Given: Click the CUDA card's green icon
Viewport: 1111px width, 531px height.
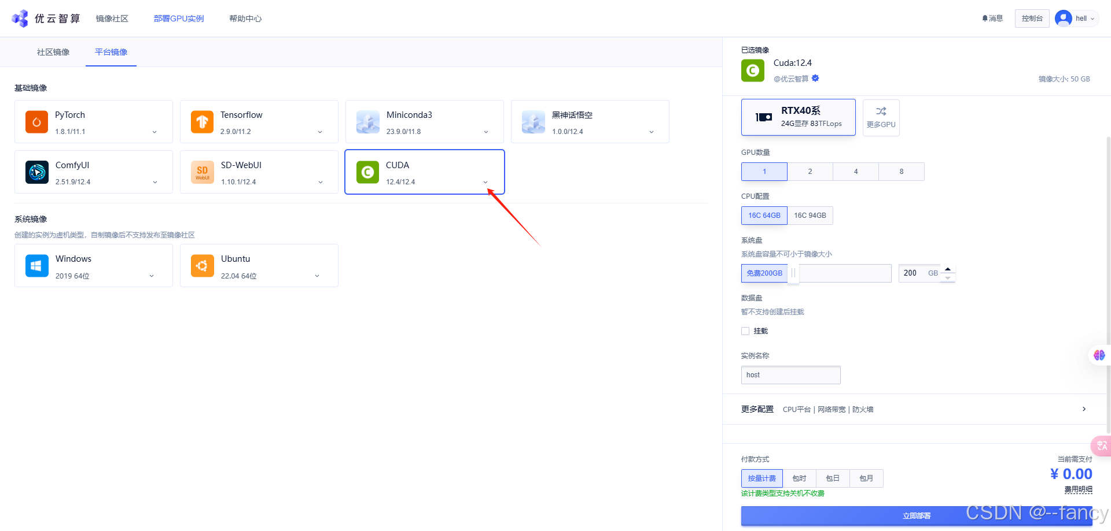Looking at the screenshot, I should coord(367,172).
